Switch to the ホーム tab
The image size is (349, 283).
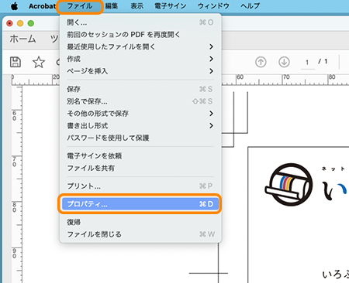point(22,39)
